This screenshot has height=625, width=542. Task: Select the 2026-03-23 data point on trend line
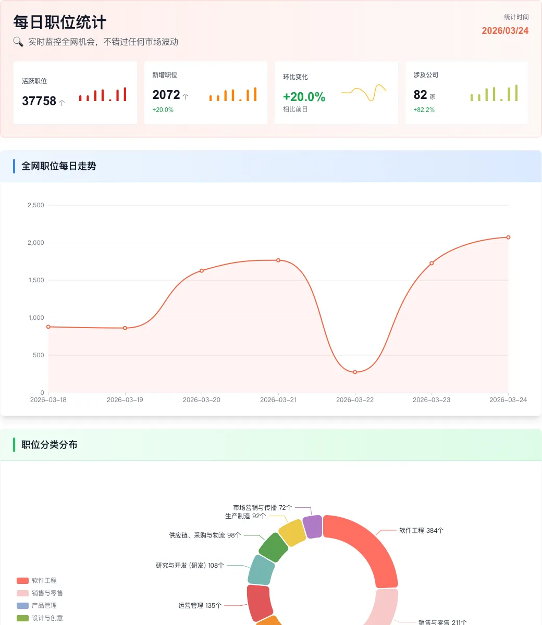(432, 264)
